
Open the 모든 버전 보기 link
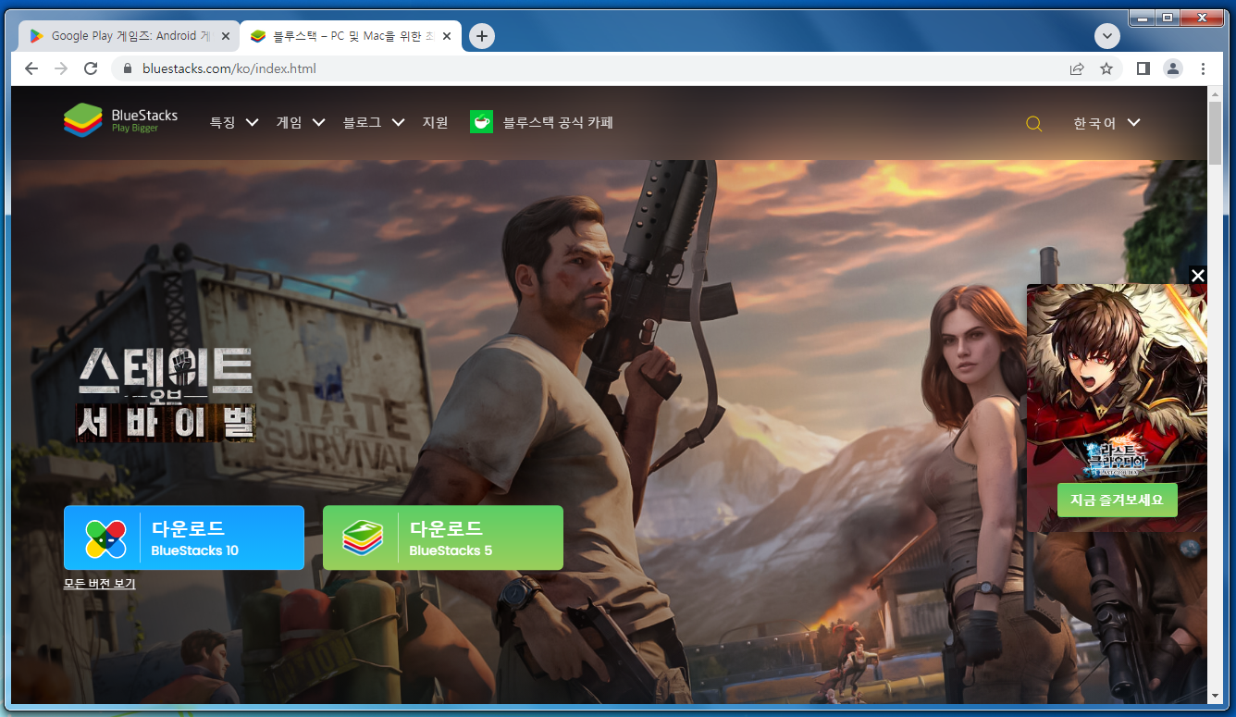(x=100, y=584)
